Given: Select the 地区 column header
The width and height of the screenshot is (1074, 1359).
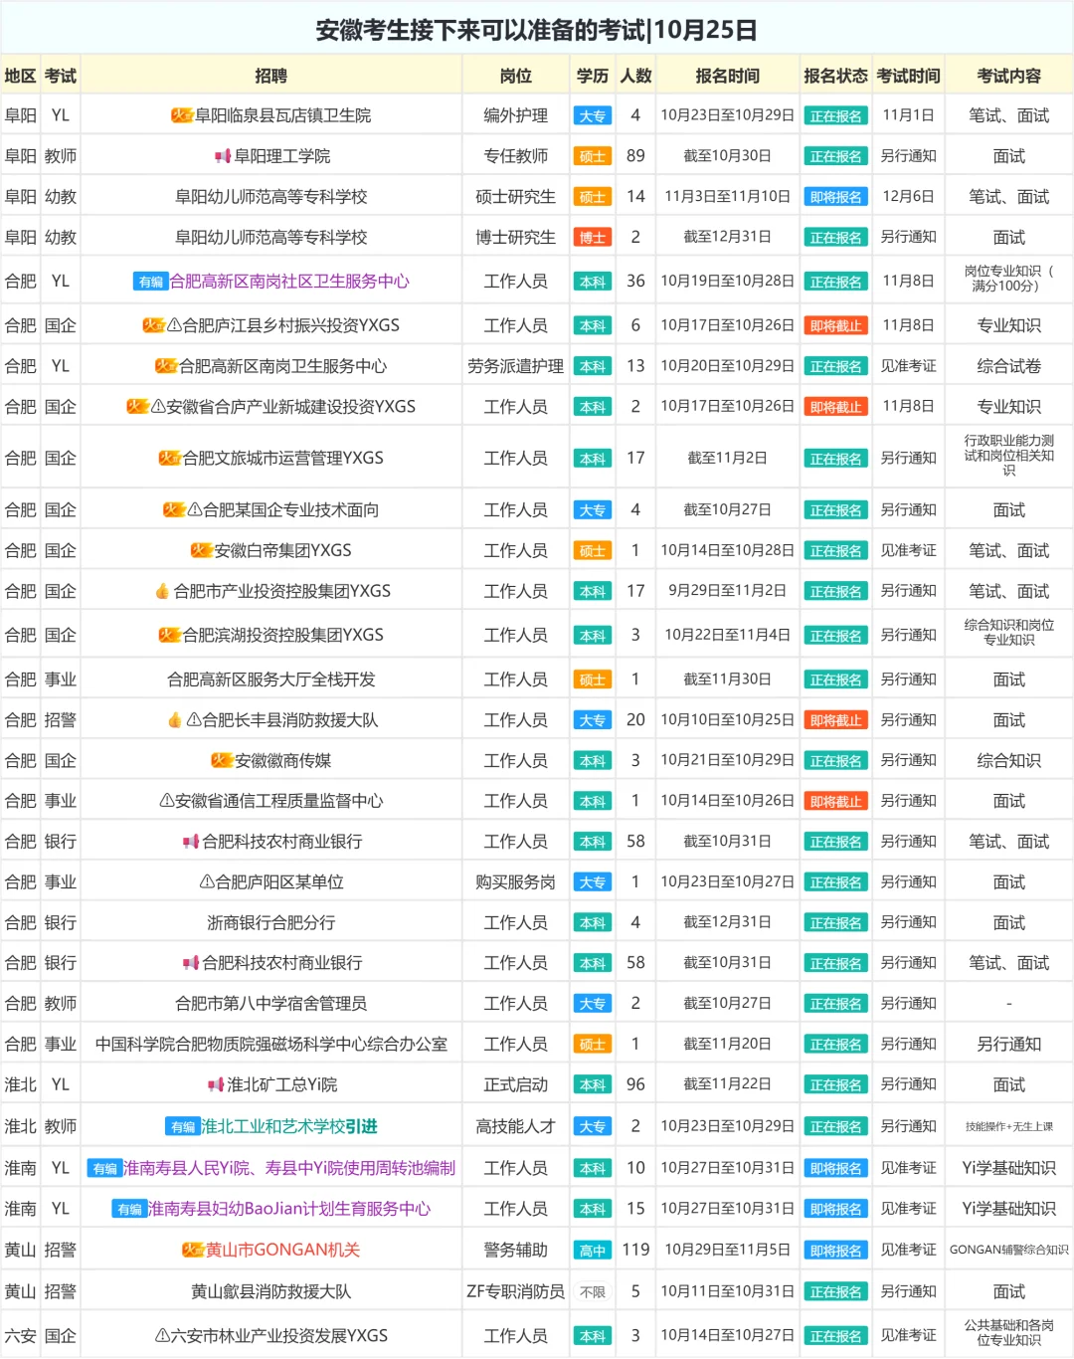Looking at the screenshot, I should (x=20, y=75).
